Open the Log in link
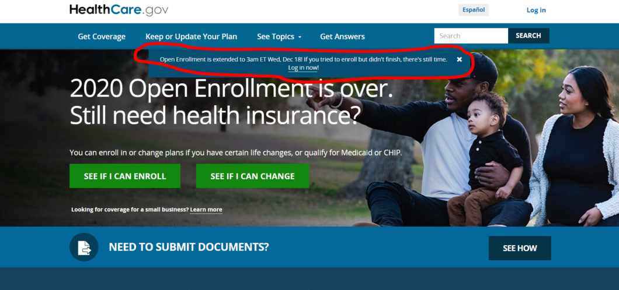Viewport: 619px width, 290px height. 536,10
